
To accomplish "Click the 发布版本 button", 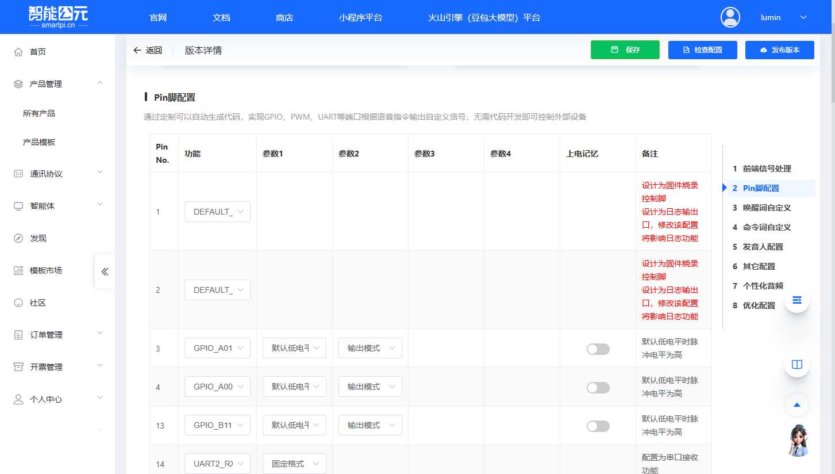I will 779,50.
